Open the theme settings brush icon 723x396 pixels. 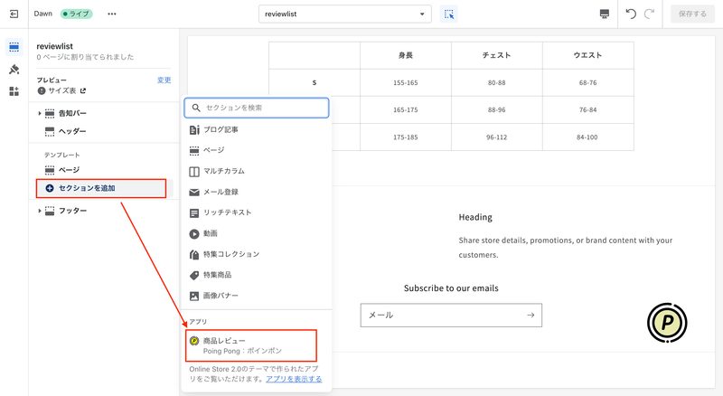[14, 70]
